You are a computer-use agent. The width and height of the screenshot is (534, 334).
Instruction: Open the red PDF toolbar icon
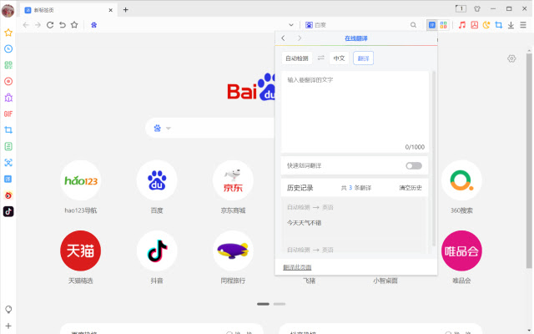click(x=475, y=25)
